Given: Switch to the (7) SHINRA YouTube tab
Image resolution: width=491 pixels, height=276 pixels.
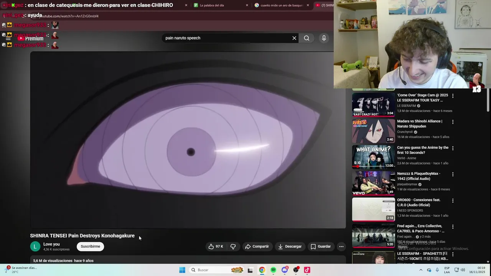Looking at the screenshot, I should pos(324,5).
